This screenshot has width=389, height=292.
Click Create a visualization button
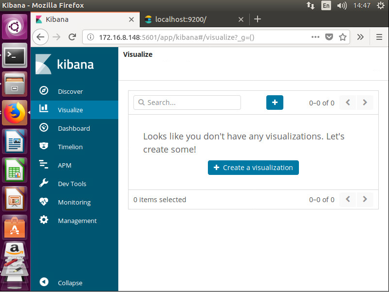[x=253, y=168]
